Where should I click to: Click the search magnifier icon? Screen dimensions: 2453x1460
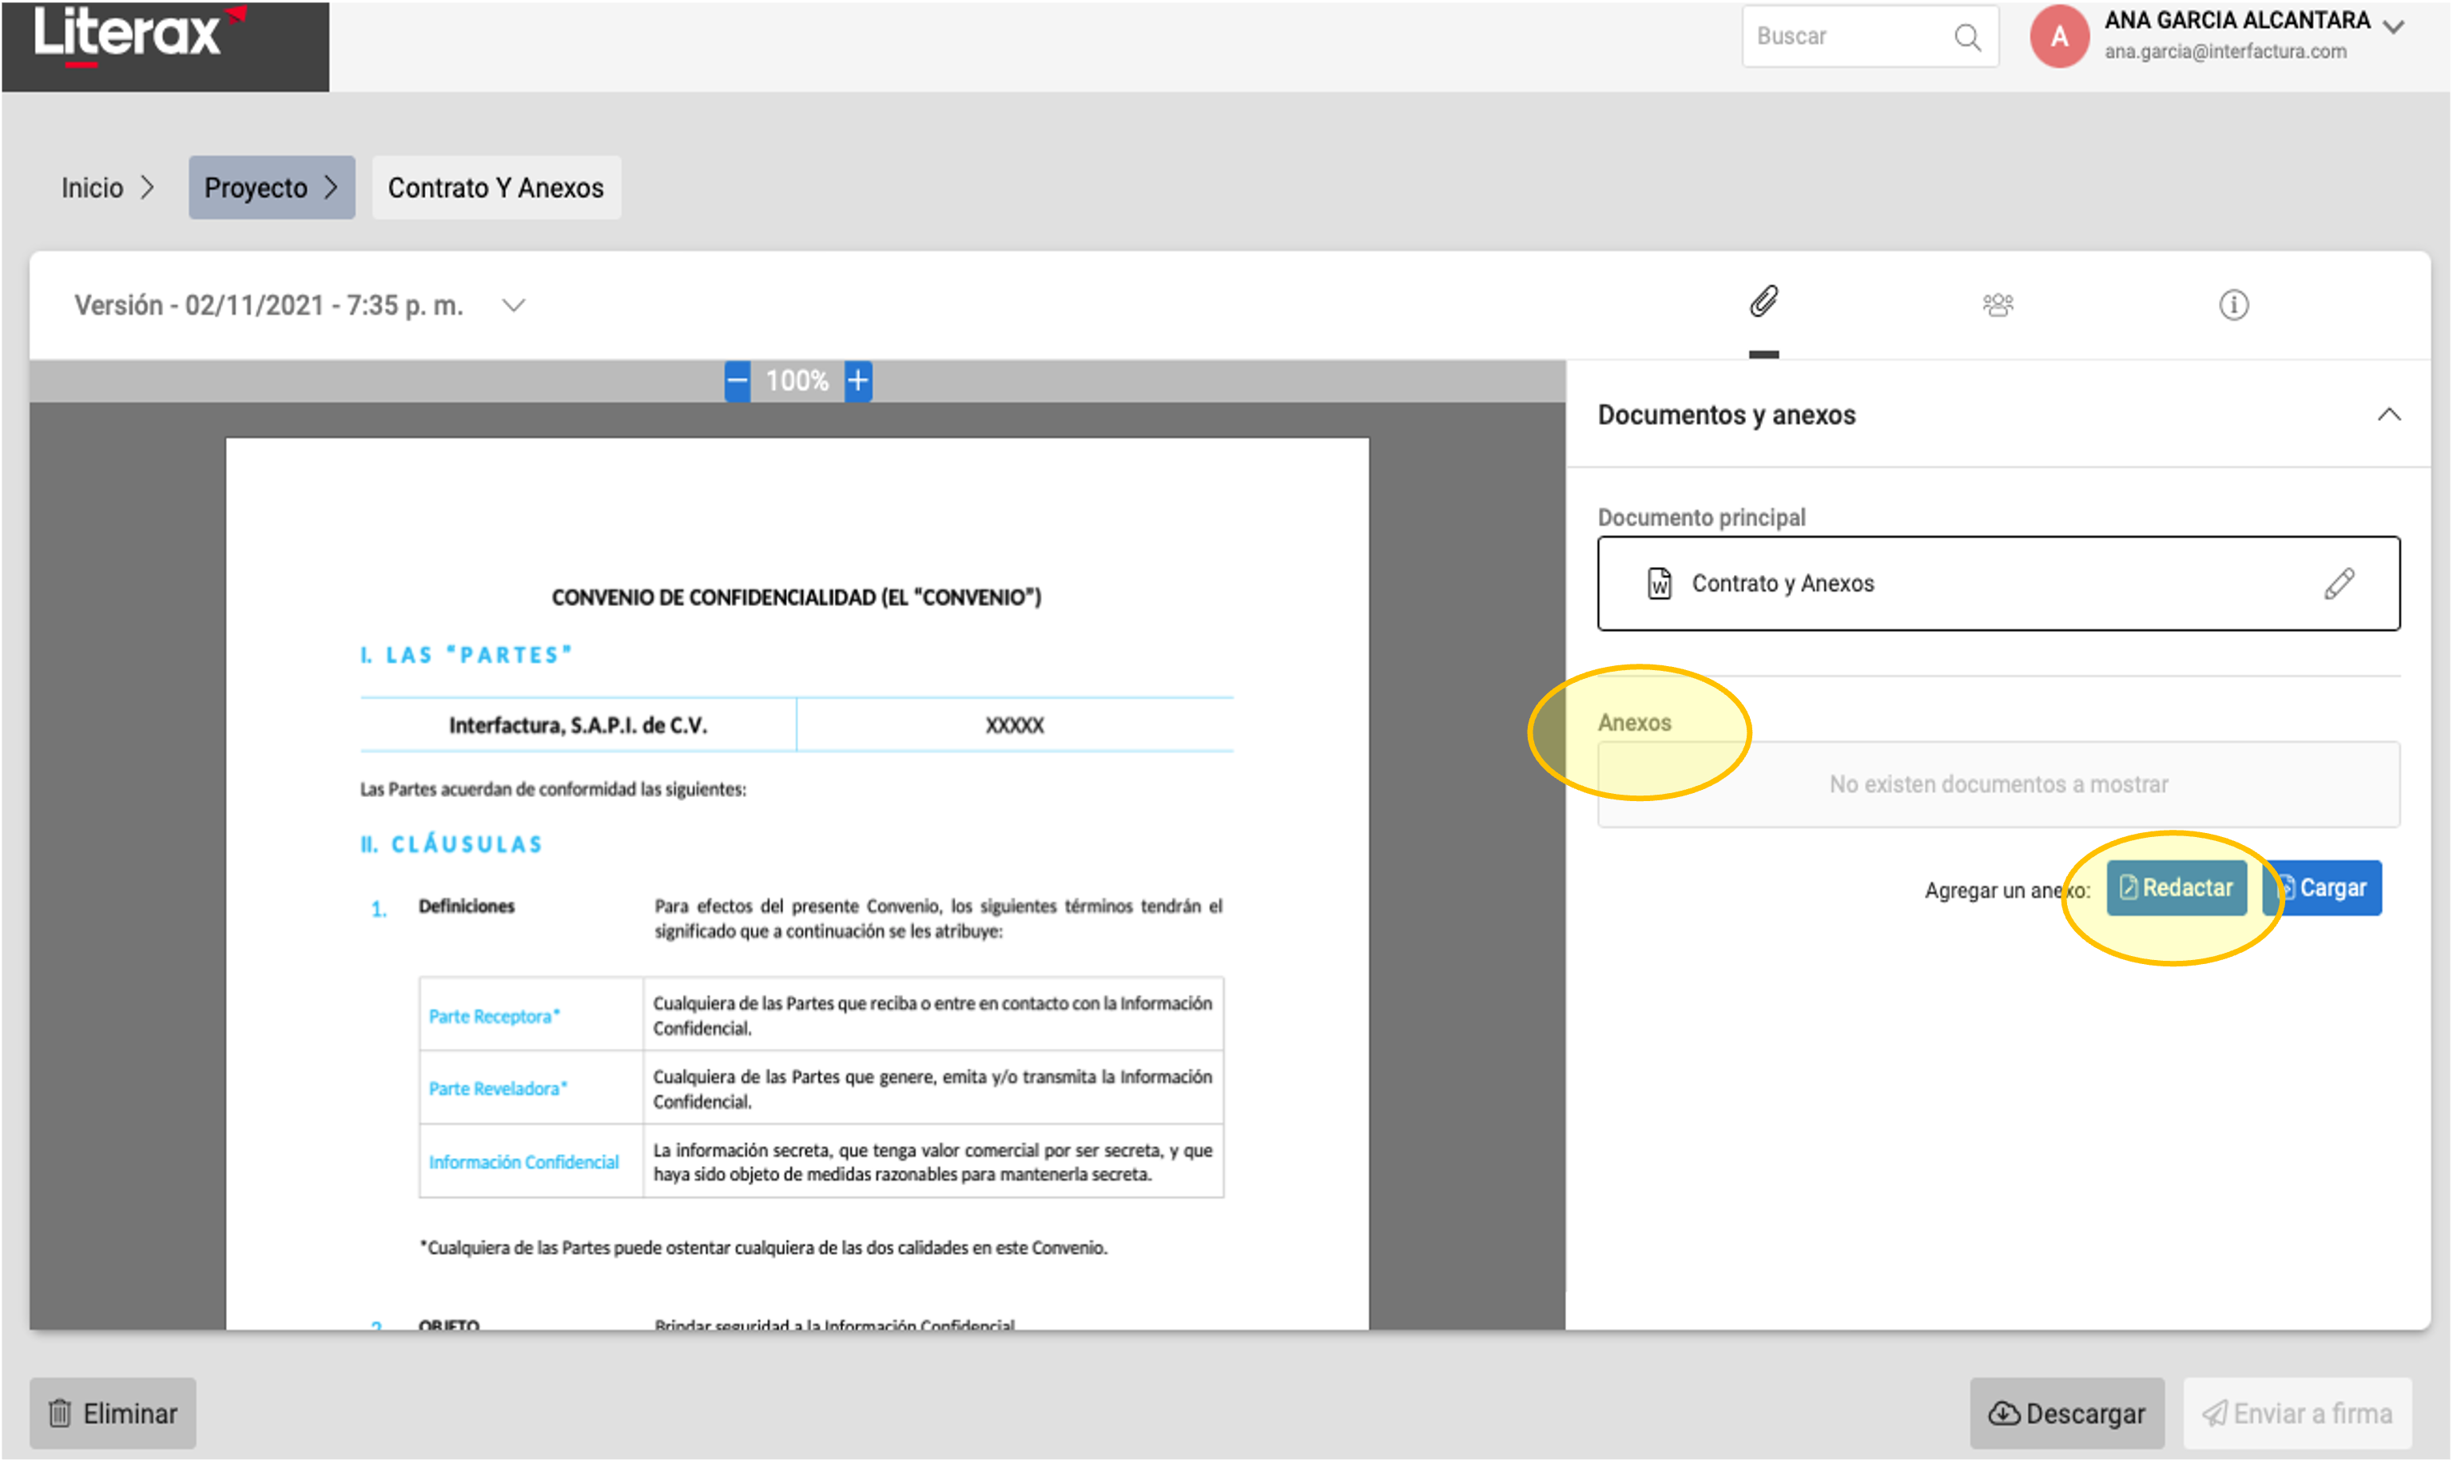[x=1969, y=37]
